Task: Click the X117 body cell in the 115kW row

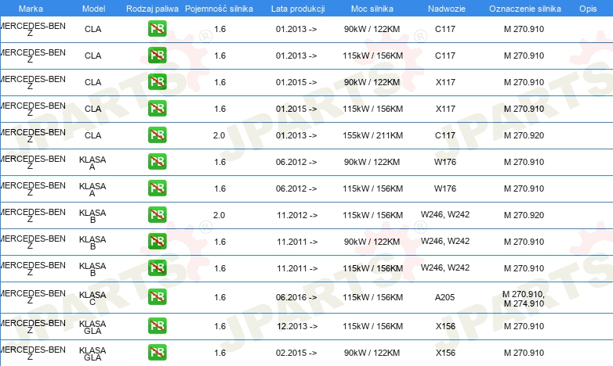Action: coord(445,109)
